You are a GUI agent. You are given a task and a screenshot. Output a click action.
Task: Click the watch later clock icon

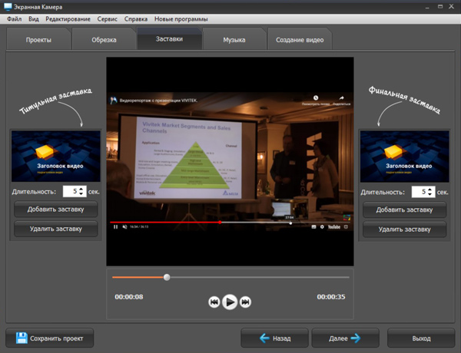pyautogui.click(x=316, y=97)
